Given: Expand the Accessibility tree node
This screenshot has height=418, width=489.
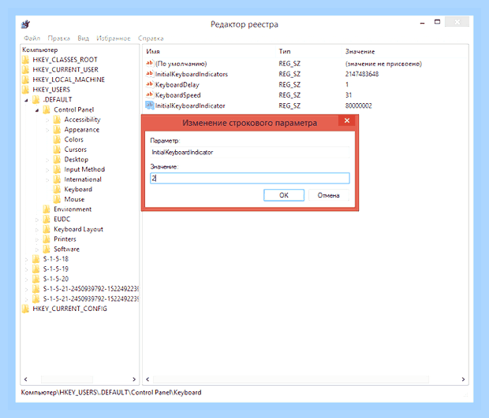Looking at the screenshot, I should point(47,120).
